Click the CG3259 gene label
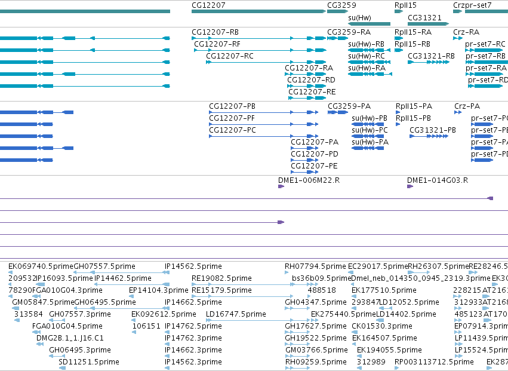Screen dimensions: 508x371 pos(341,5)
